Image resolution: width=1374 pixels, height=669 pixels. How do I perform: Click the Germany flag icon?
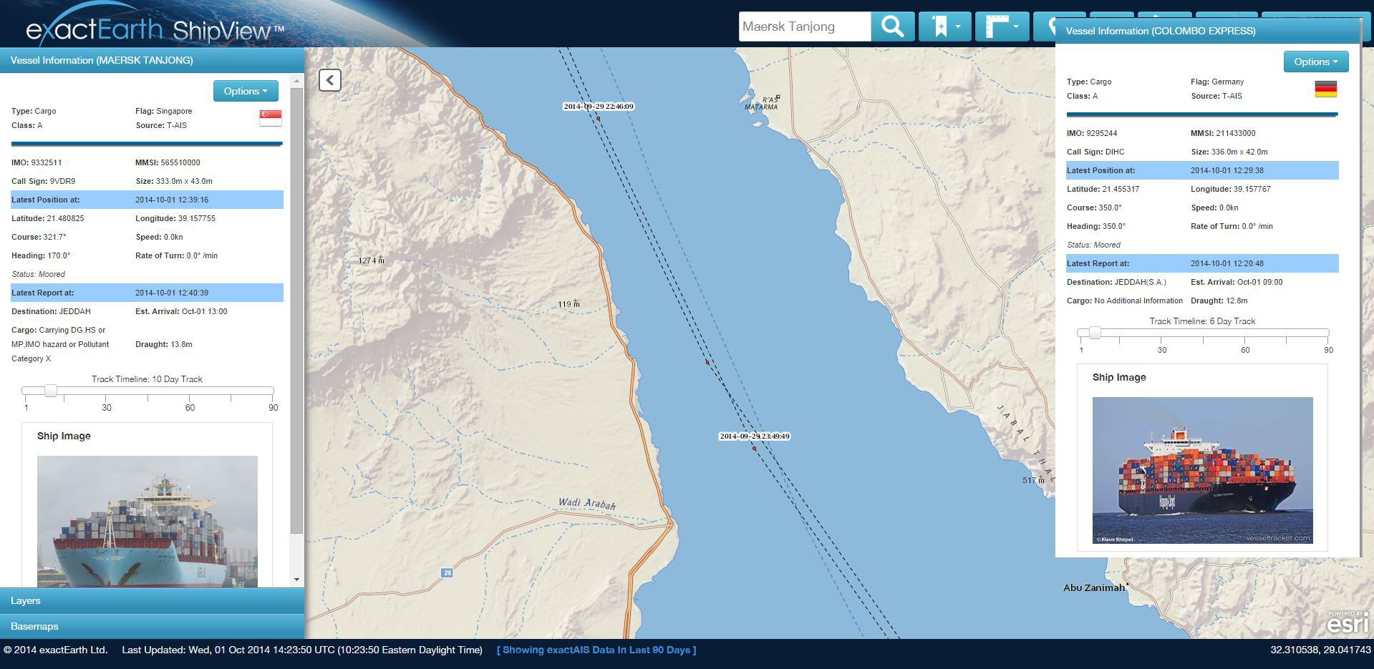1325,89
